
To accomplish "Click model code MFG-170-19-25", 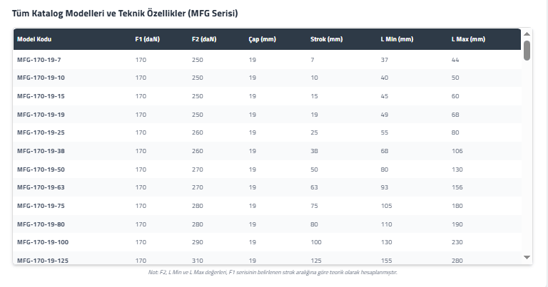I will [x=41, y=132].
